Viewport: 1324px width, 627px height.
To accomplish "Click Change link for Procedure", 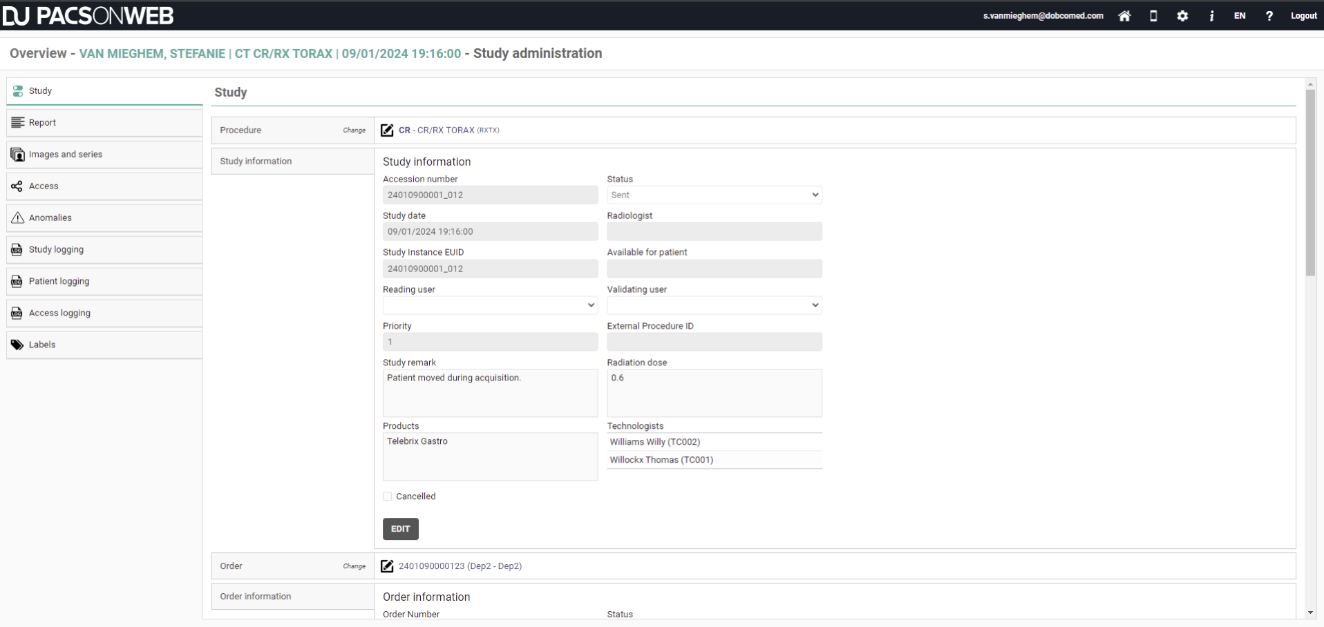I will point(354,131).
